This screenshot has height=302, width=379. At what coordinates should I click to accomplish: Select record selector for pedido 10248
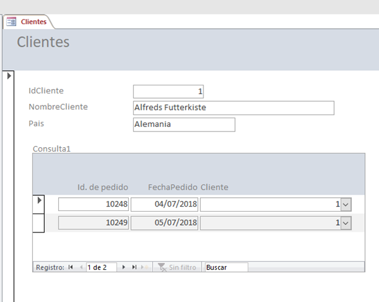[x=39, y=201]
